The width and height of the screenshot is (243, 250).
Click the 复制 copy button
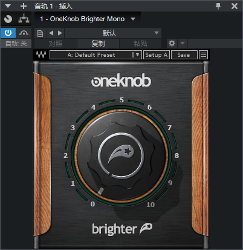(x=98, y=44)
